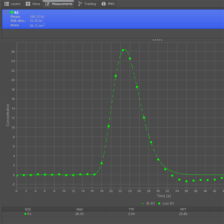The width and height of the screenshot is (224, 224).
Task: Click the Layers list icon
Action: tap(6, 4)
